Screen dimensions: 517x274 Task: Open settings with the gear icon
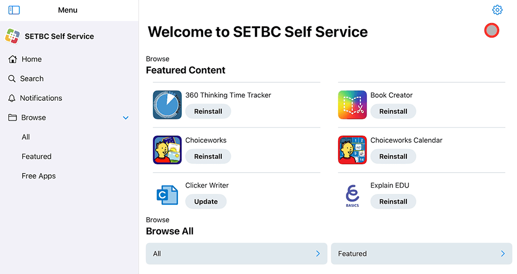pyautogui.click(x=497, y=10)
